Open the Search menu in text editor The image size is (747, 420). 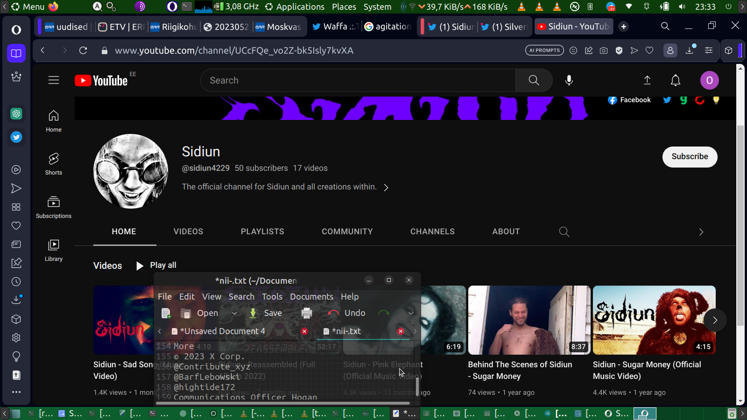pyautogui.click(x=241, y=297)
